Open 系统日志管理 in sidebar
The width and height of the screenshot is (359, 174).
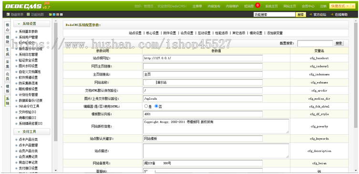coord(28,54)
